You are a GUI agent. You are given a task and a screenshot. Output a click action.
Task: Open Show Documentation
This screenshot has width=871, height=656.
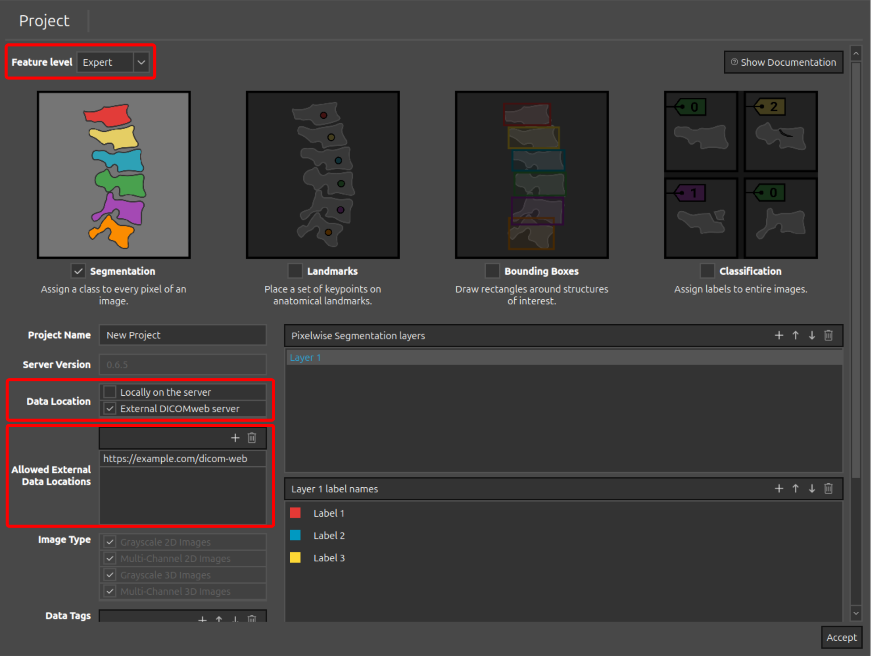coord(783,62)
